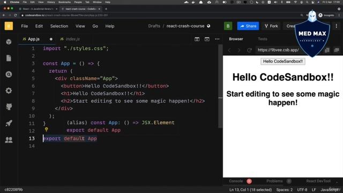Open the top-right kebab menu
This screenshot has height=193, width=343.
(337, 26)
